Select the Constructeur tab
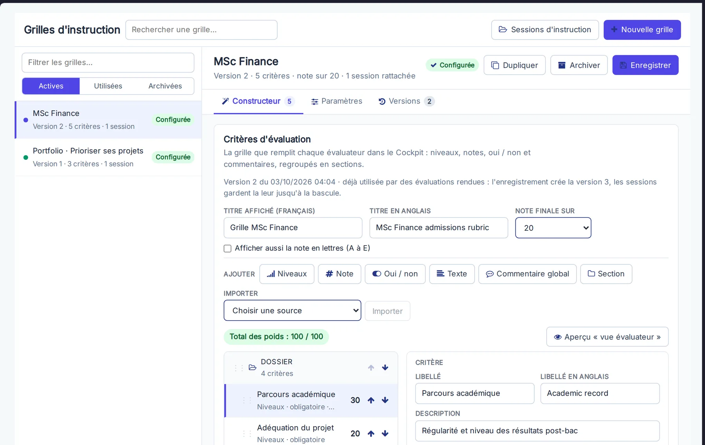The height and width of the screenshot is (445, 705). pos(258,101)
